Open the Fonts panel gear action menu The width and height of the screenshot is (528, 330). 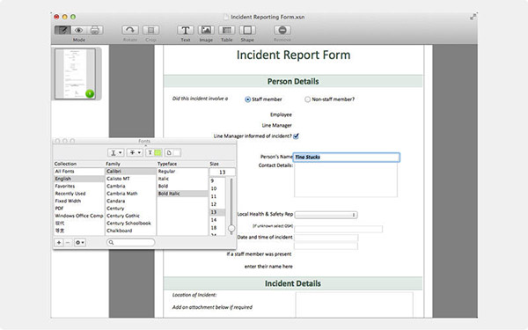click(x=80, y=243)
